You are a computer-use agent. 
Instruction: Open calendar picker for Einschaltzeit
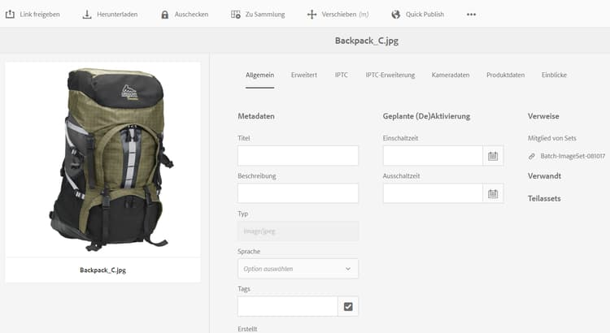493,156
